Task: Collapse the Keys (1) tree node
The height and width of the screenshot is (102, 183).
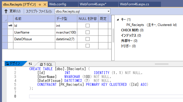Action: pos(118,20)
